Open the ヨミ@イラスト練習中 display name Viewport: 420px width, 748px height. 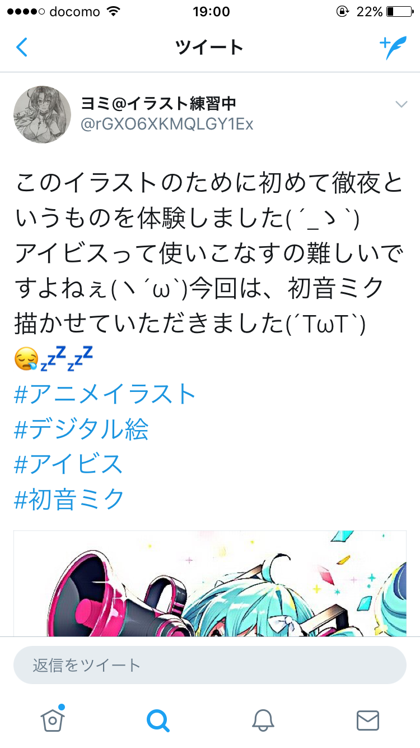[158, 103]
